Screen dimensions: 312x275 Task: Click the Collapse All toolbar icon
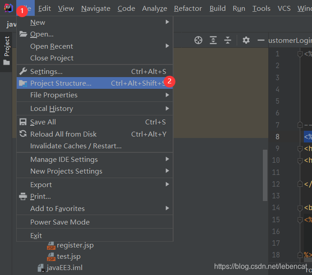point(228,40)
